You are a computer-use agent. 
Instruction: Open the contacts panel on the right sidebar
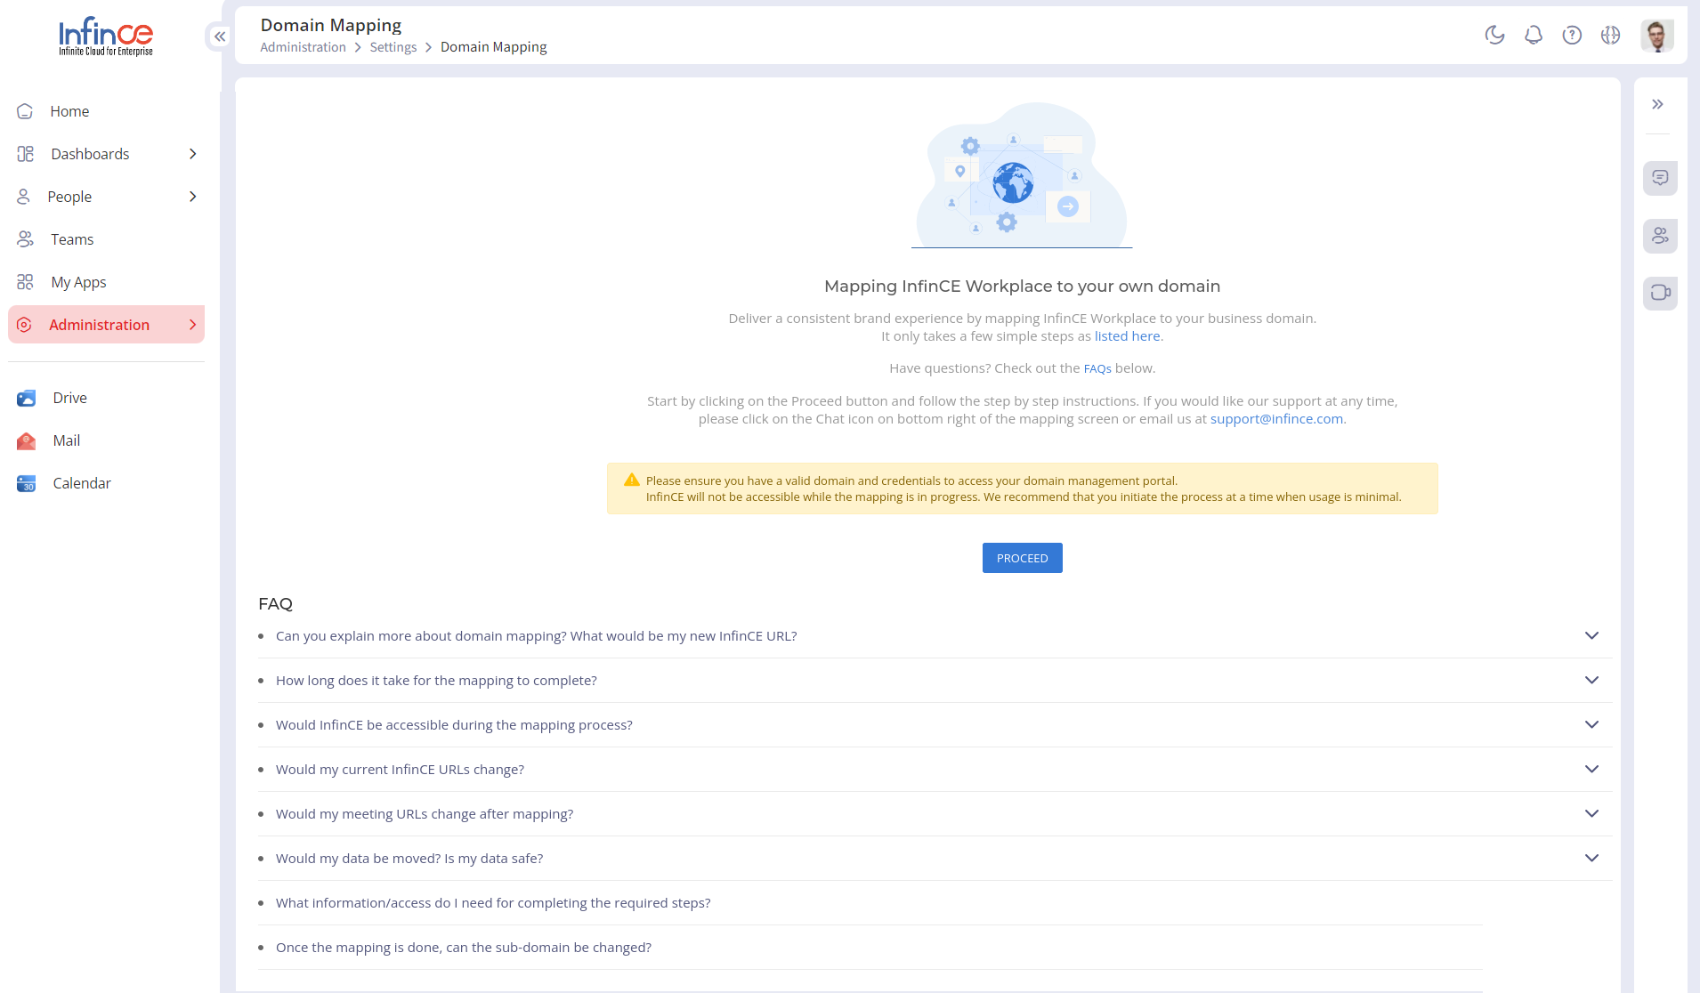click(1660, 236)
